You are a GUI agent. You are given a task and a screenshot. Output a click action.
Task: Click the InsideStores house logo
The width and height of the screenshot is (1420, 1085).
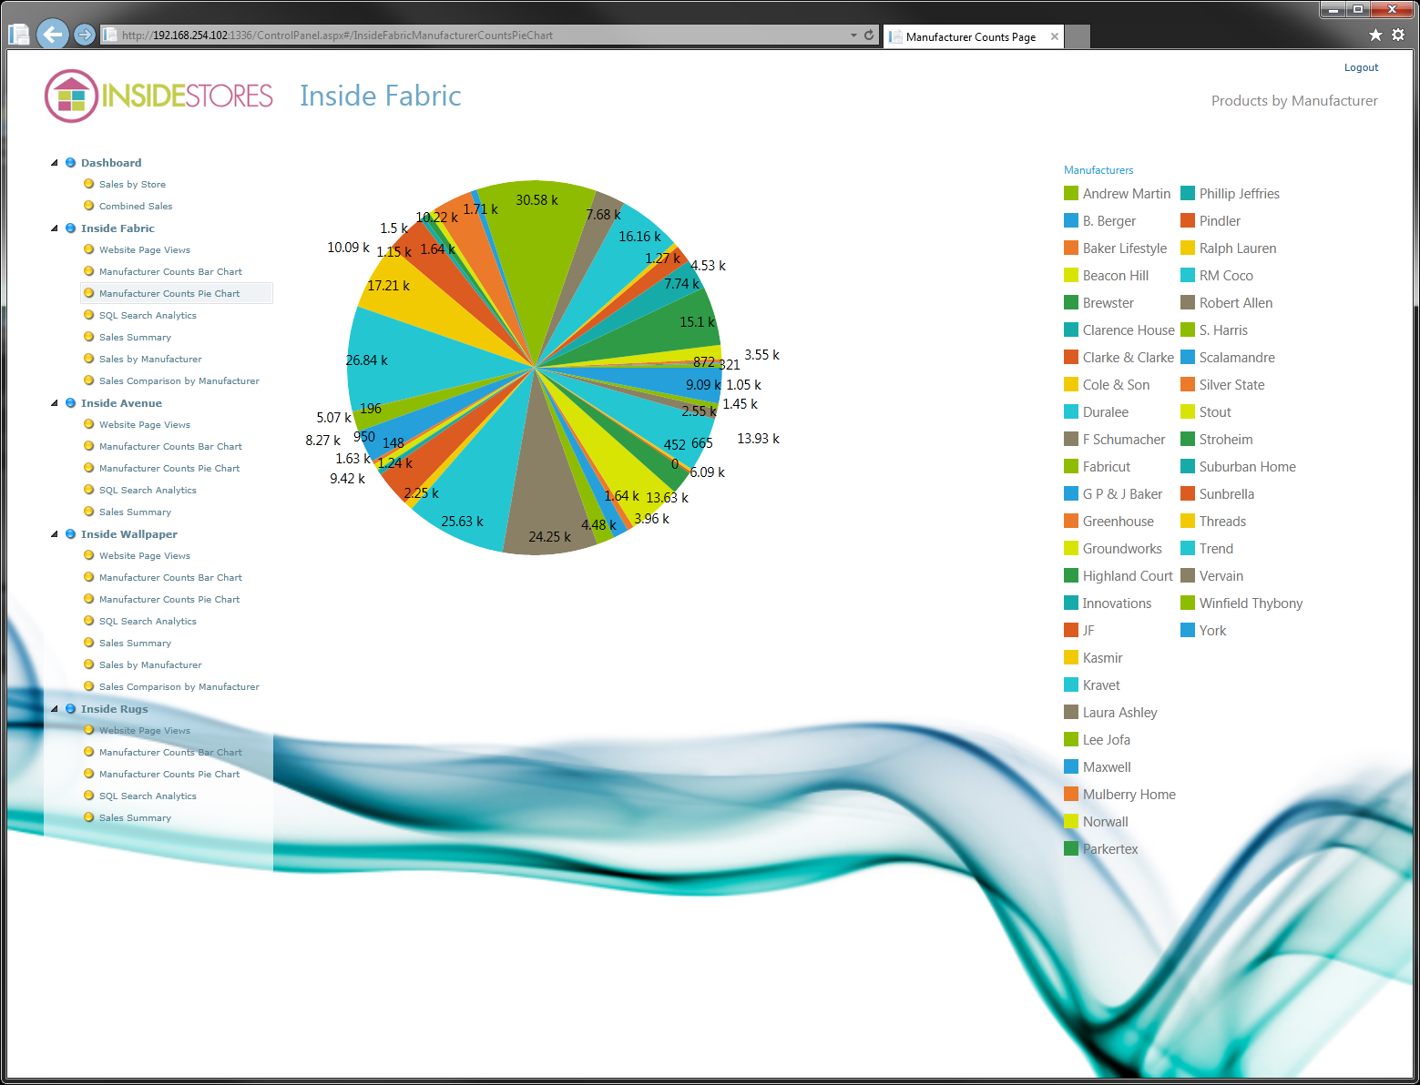pos(71,96)
